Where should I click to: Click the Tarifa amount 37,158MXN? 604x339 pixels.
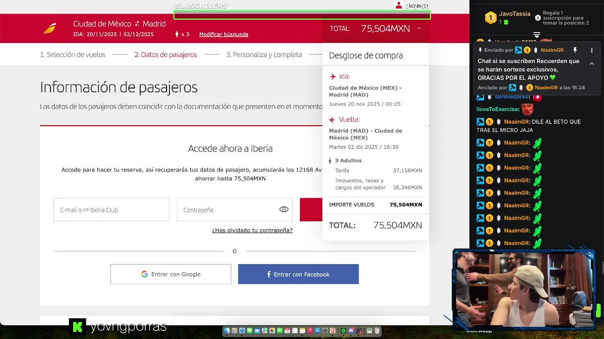[407, 170]
